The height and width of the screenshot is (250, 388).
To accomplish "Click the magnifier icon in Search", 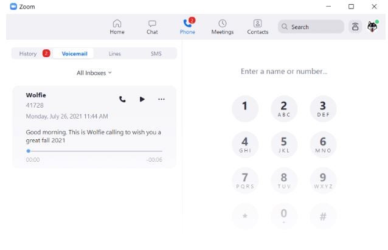I will coord(285,27).
